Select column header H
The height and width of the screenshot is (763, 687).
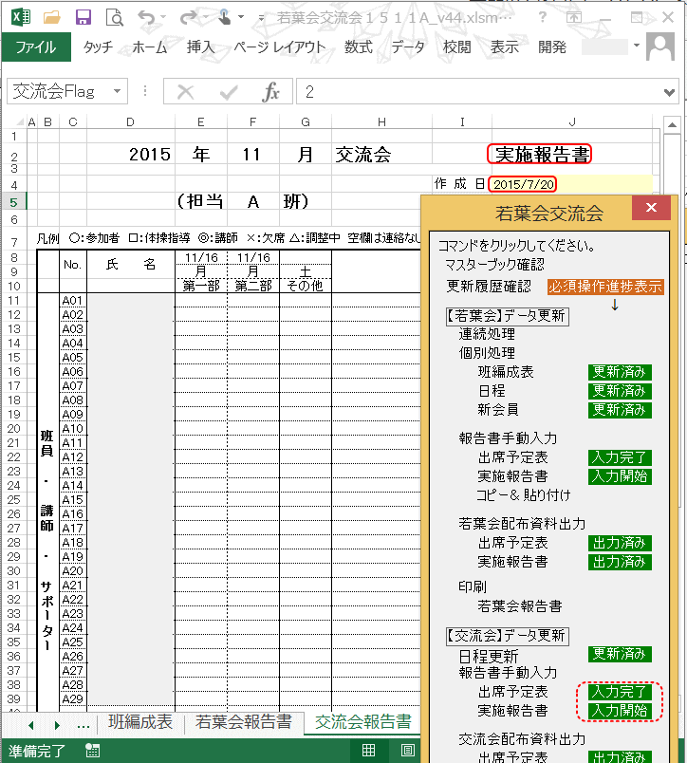[382, 121]
